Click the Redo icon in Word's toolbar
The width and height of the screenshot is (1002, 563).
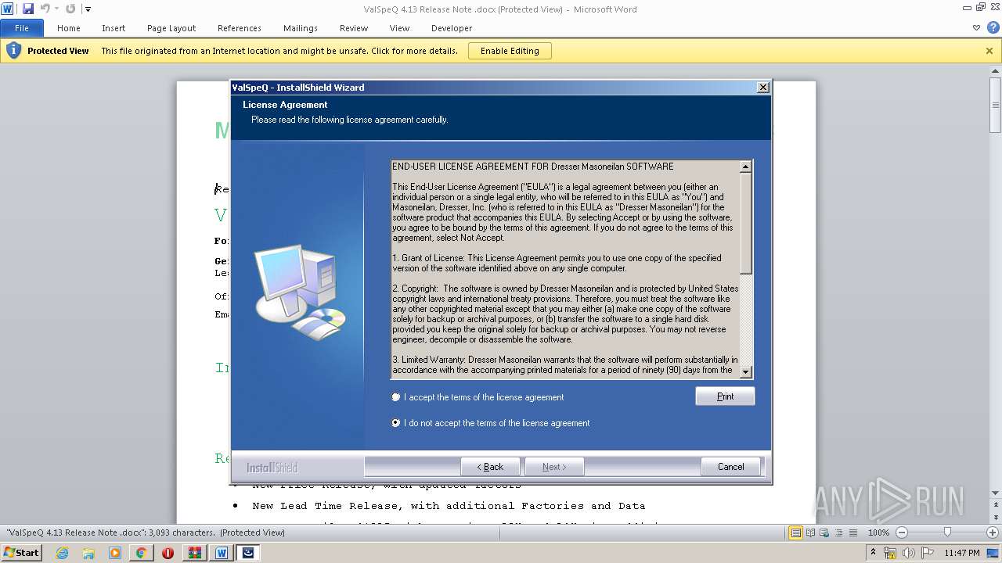[x=70, y=9]
